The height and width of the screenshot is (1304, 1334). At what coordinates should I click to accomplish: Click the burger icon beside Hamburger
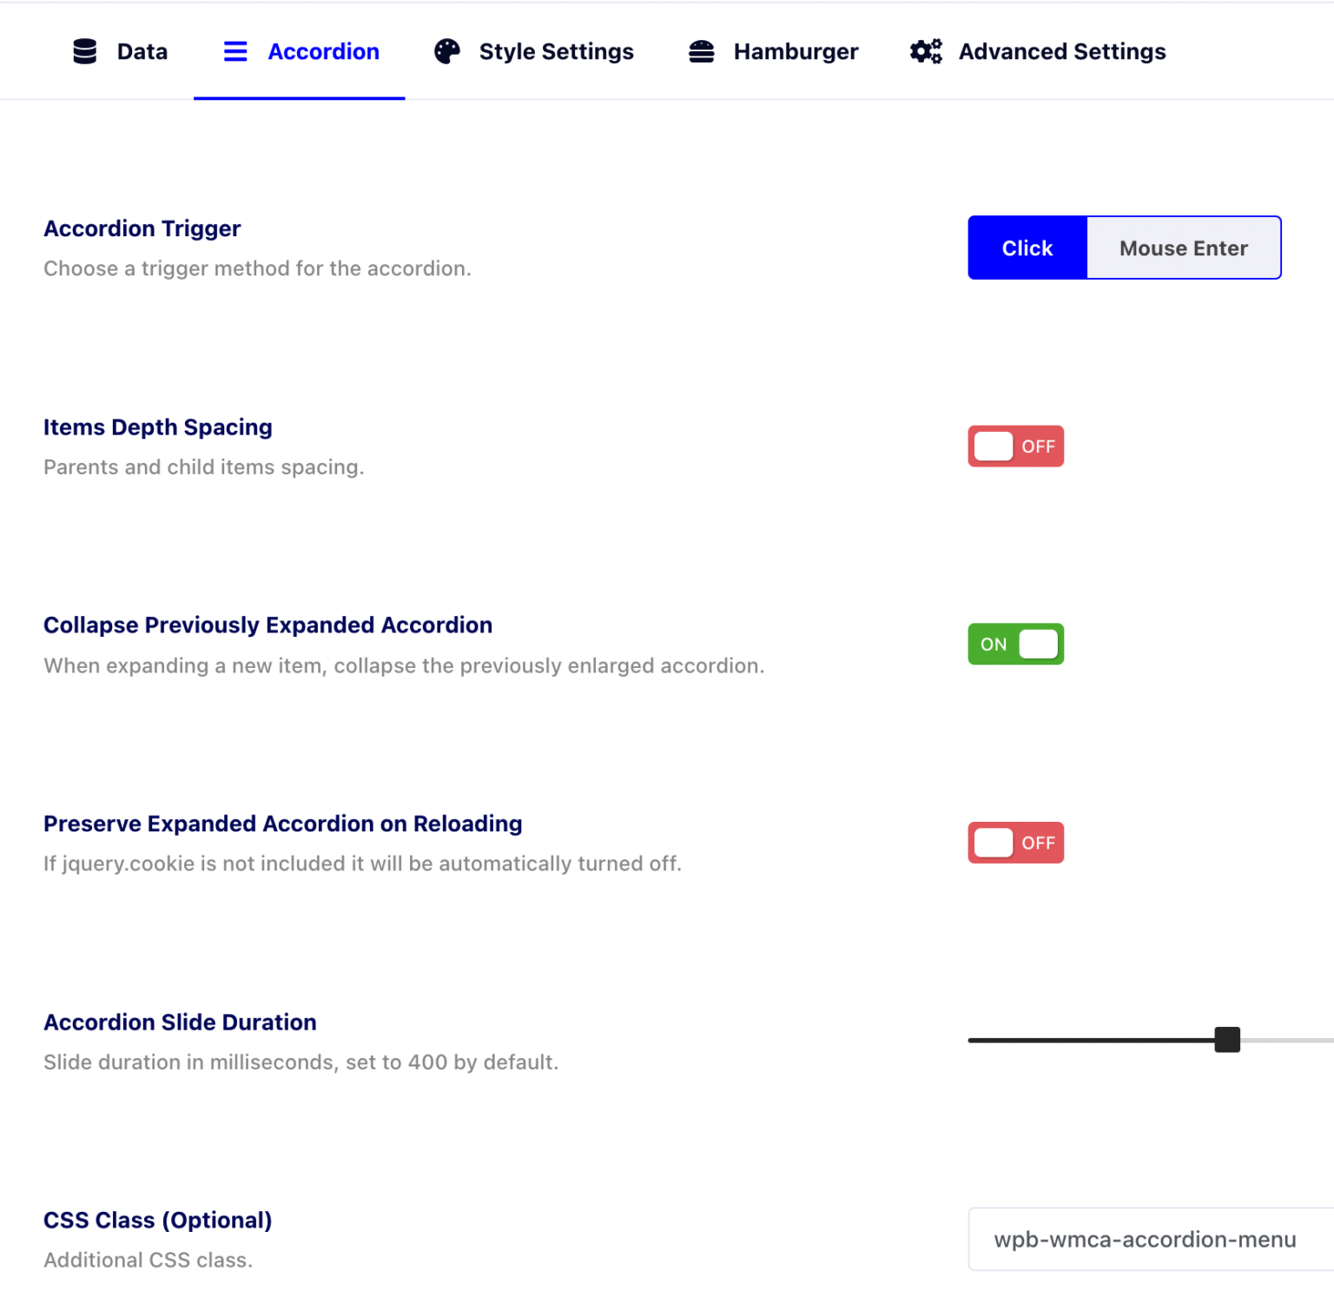point(702,52)
